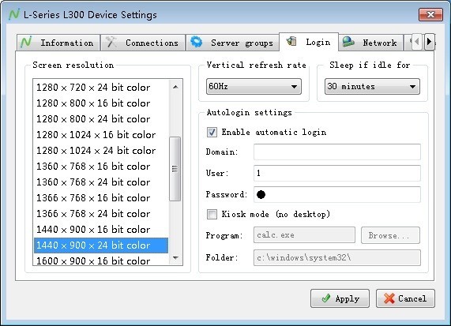451x326 pixels.
Task: Click the resolution list scrollbar thumb
Action: coord(175,169)
